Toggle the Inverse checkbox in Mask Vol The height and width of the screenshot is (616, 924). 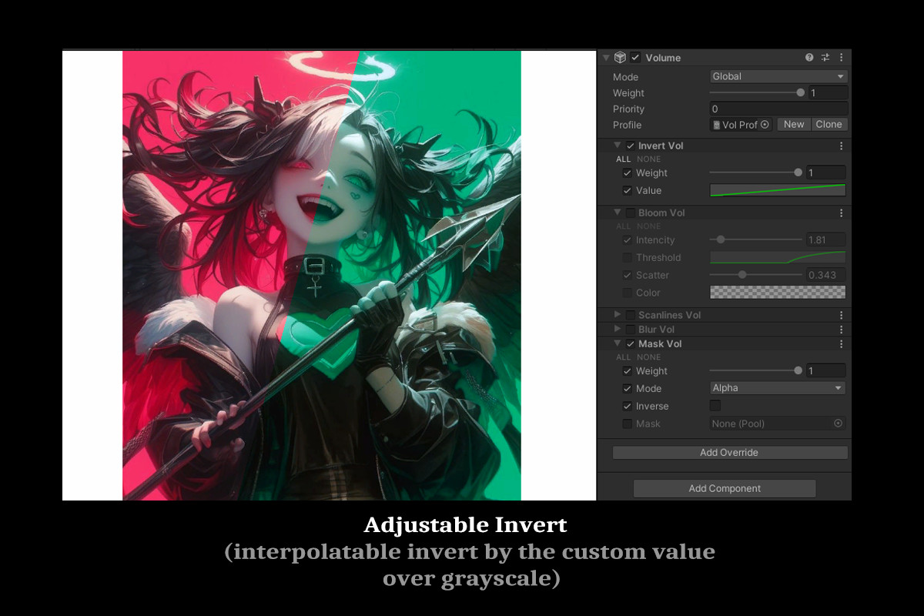(715, 406)
